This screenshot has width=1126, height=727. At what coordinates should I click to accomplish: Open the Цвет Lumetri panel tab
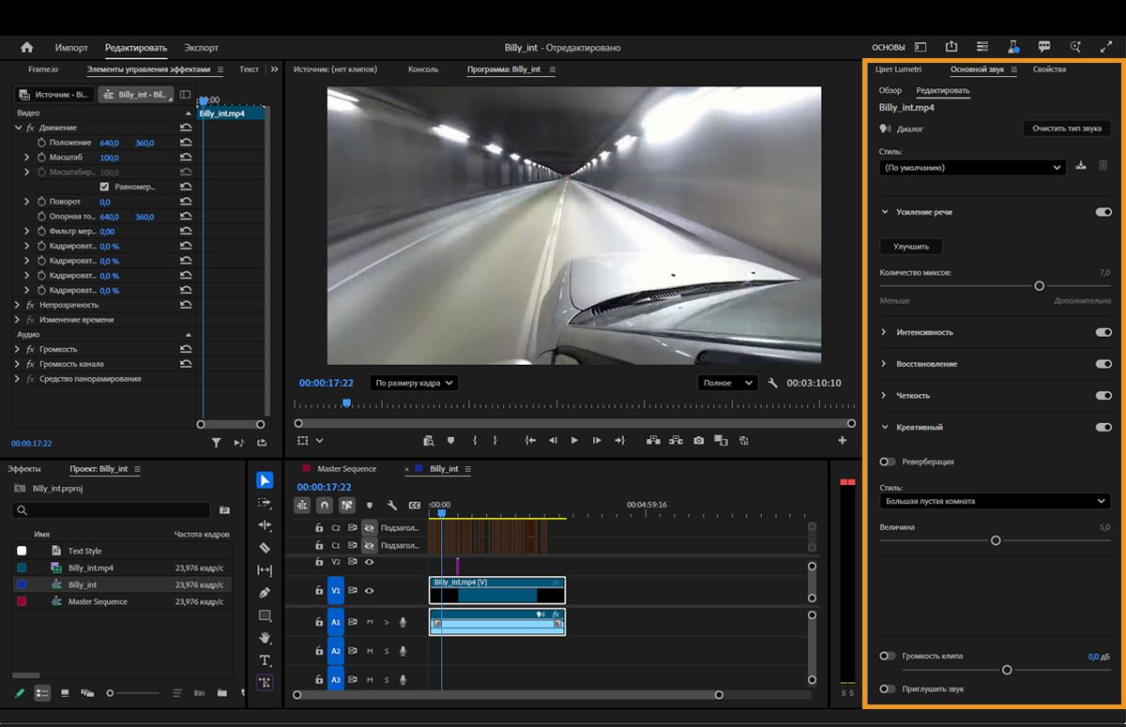pos(898,68)
